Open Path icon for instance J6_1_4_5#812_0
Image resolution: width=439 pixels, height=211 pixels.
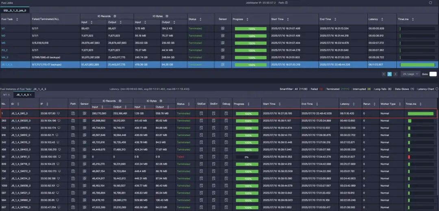point(73,135)
